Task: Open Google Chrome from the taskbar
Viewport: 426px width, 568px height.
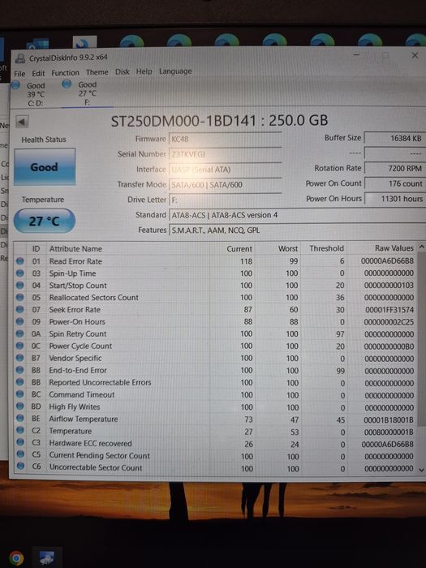Action: tap(16, 557)
